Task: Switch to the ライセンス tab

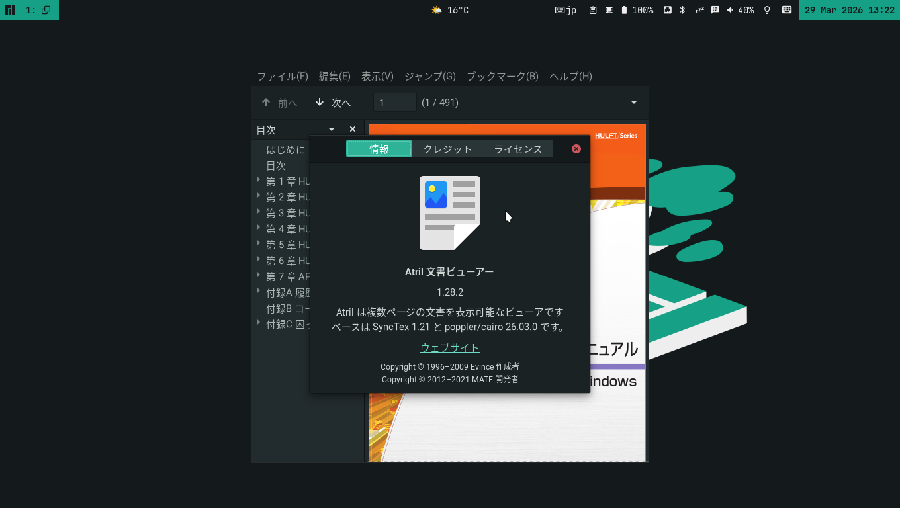Action: tap(518, 149)
